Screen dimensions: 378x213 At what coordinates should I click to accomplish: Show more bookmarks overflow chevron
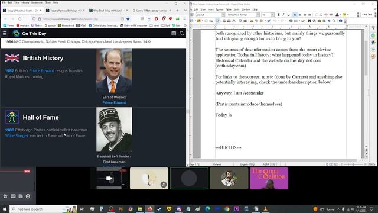(185, 25)
